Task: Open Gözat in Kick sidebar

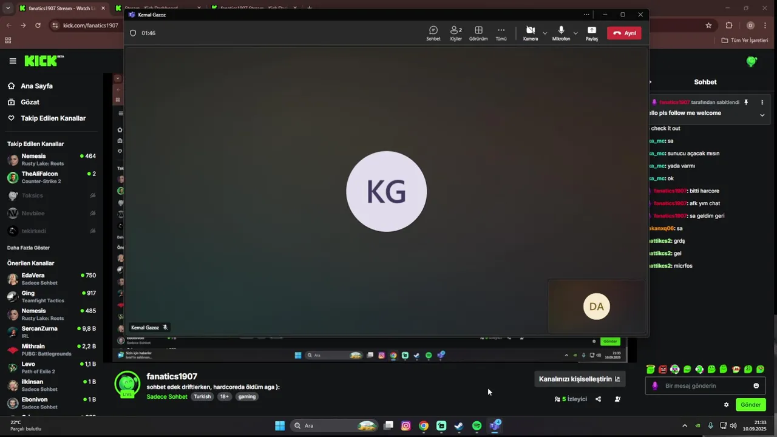Action: pyautogui.click(x=30, y=102)
